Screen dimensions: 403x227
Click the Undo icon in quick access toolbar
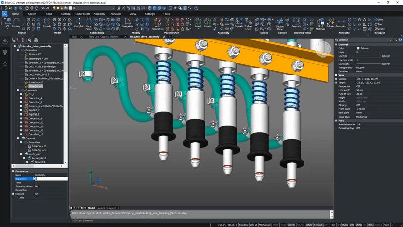[x=43, y=8]
